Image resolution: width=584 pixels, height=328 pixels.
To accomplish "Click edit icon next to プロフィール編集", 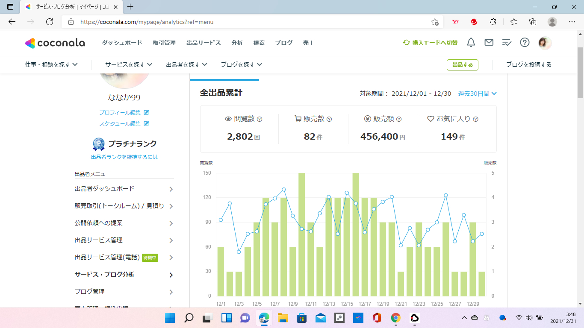I will coord(146,113).
